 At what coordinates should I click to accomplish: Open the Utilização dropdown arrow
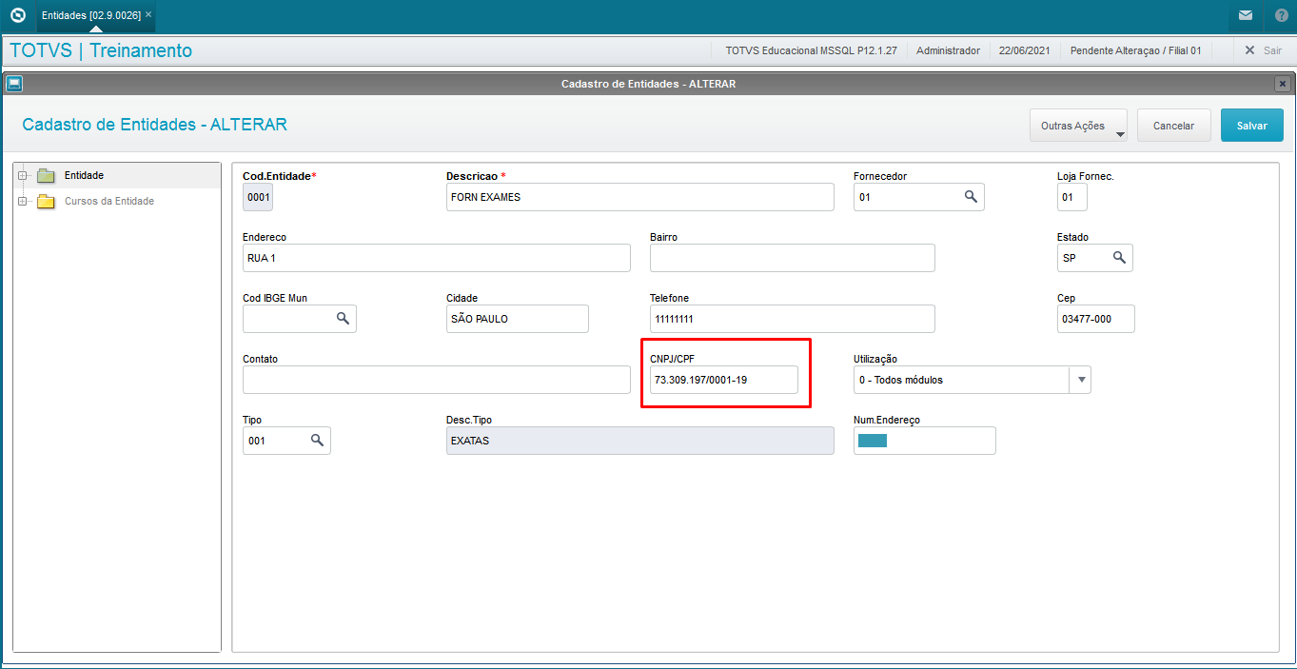1080,380
